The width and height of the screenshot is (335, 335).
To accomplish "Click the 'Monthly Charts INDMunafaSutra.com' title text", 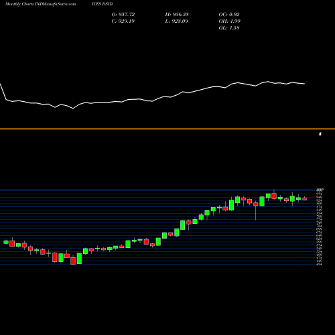I will pos(40,4).
